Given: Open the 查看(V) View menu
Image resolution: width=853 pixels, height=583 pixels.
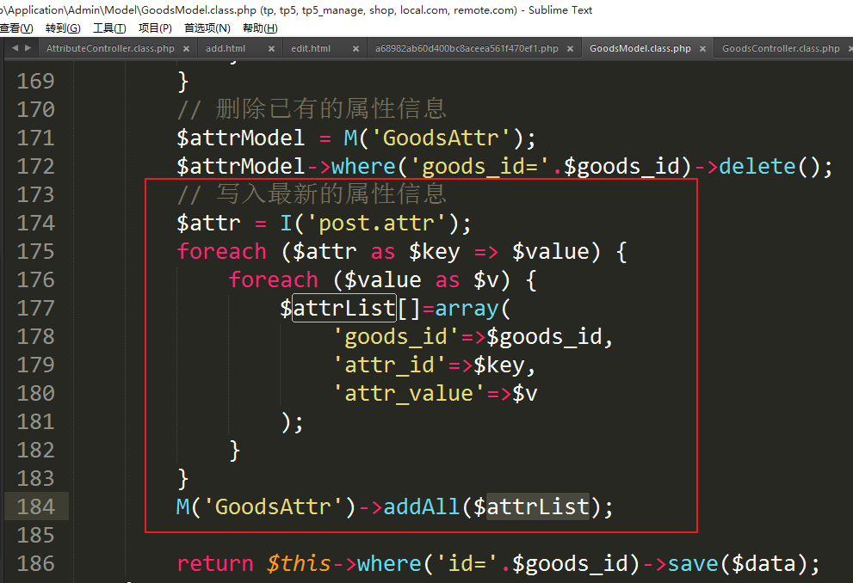Looking at the screenshot, I should pos(15,28).
